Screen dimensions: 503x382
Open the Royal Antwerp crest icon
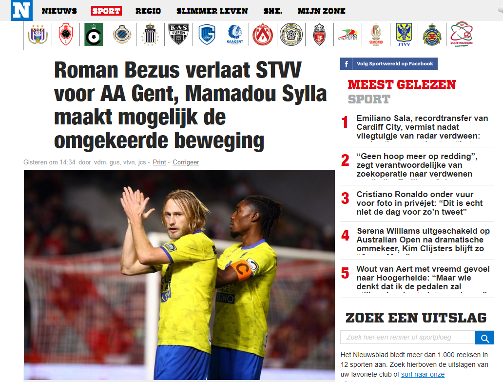click(x=66, y=34)
